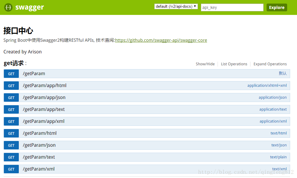Viewport: 297px width, 178px height.
Task: Click the text/json summary
Action: tap(279, 145)
